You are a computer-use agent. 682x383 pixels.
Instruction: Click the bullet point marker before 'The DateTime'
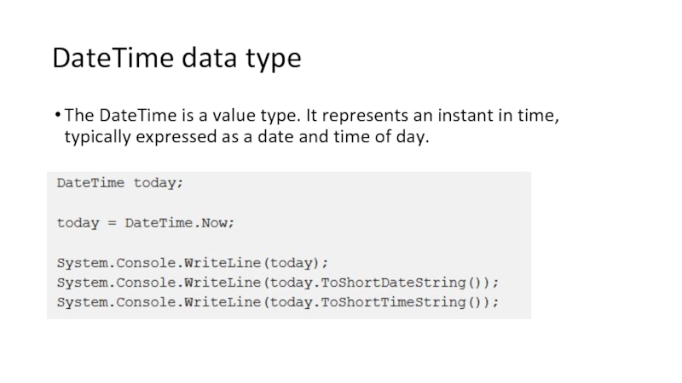(56, 116)
